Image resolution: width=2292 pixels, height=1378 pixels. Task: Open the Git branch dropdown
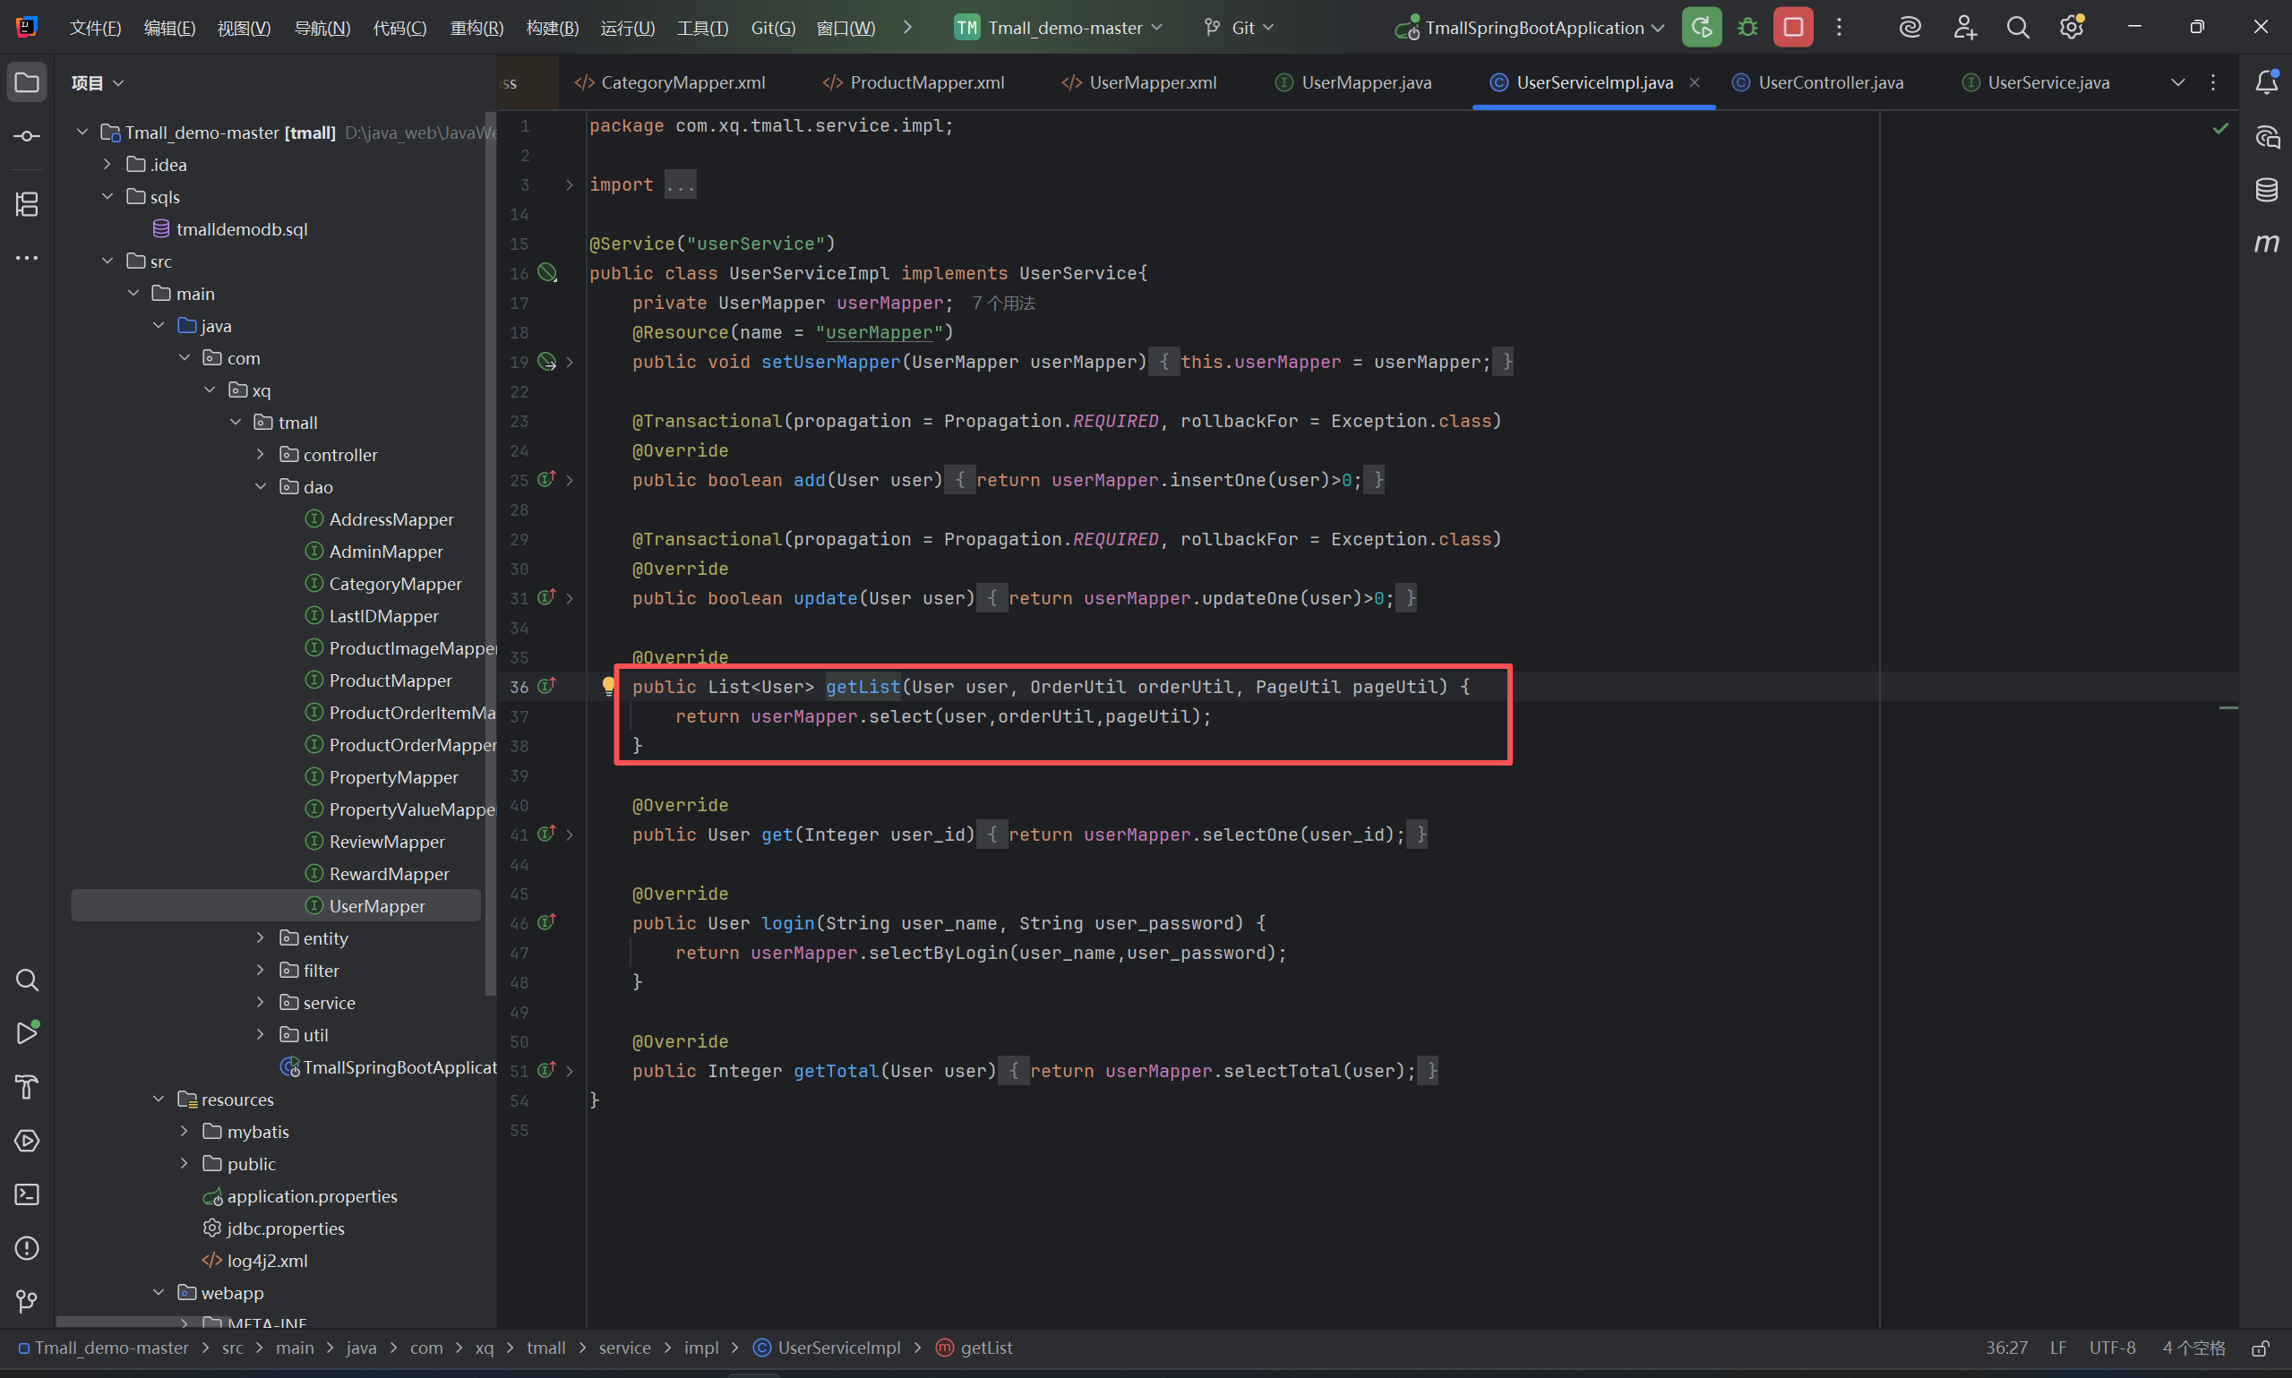point(1240,27)
